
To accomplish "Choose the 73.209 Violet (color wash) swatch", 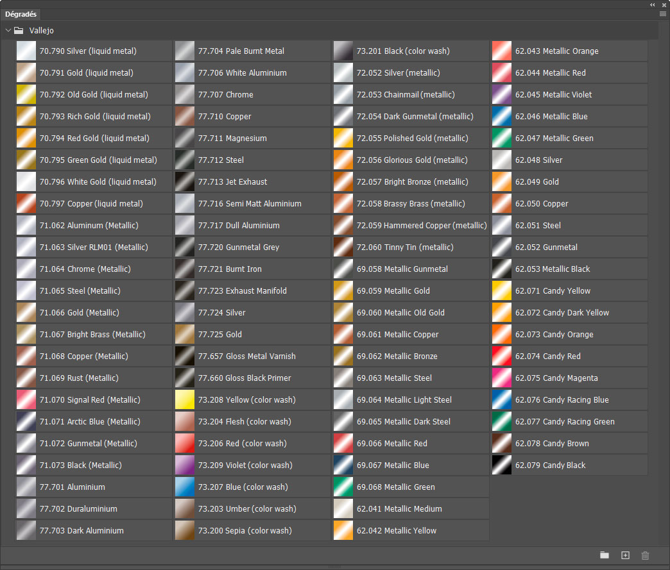I will [185, 465].
